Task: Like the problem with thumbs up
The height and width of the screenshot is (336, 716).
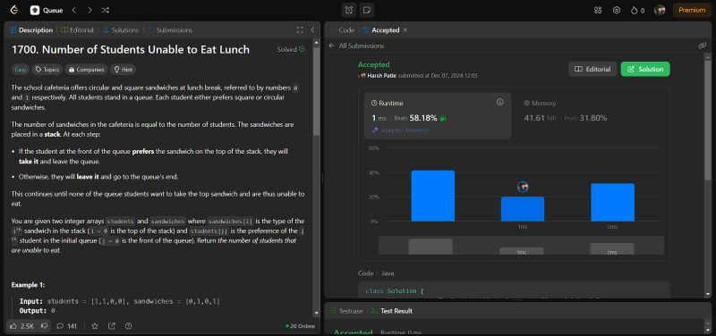Action: 21,326
